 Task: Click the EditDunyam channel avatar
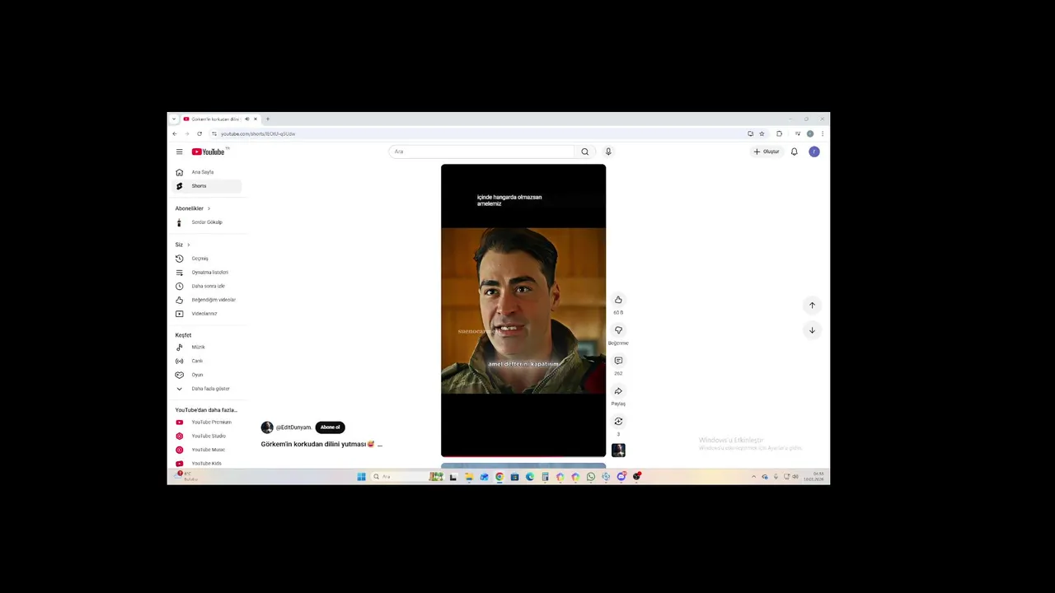(267, 427)
